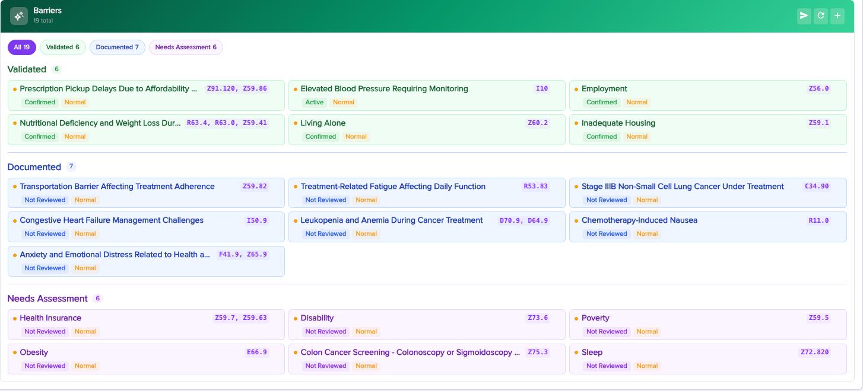Open Leukopenia and Anemia During Cancer Treatment
863x391 pixels.
[x=427, y=227]
